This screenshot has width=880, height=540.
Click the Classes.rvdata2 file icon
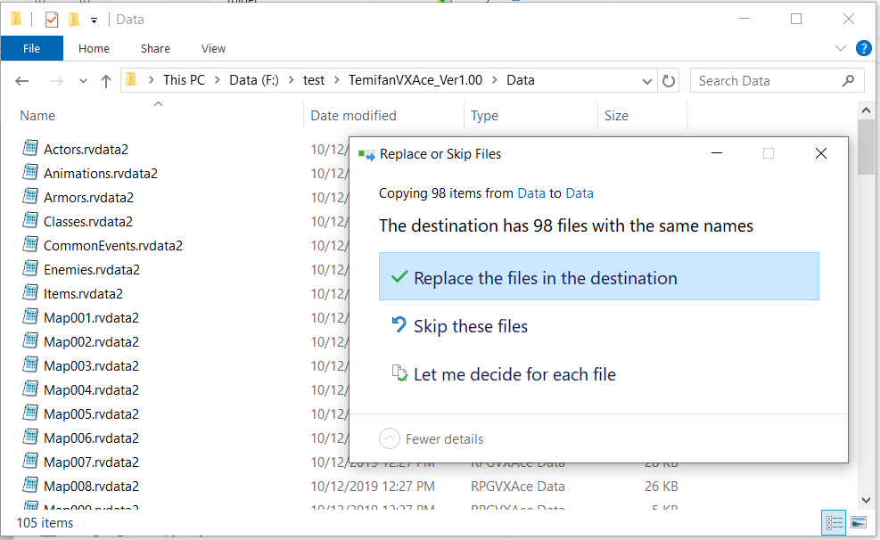click(x=30, y=220)
